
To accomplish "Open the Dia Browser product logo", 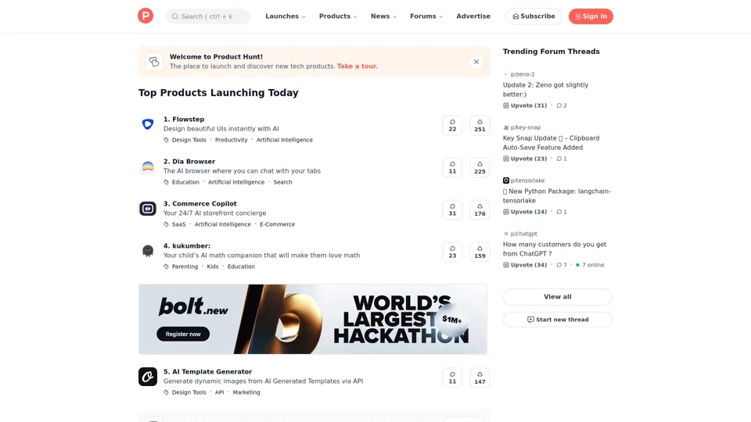I will pos(148,166).
